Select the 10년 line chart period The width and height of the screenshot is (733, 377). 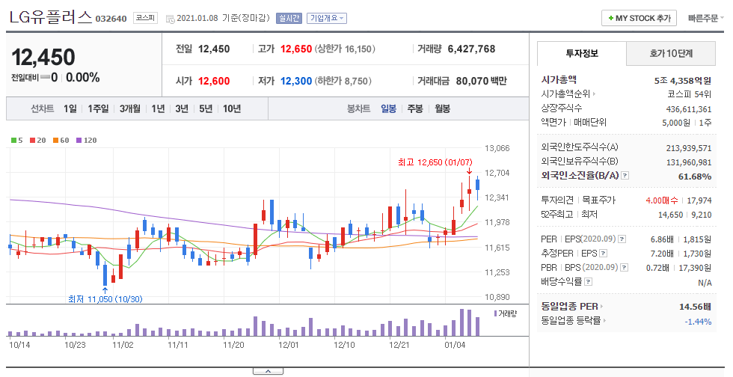click(232, 108)
